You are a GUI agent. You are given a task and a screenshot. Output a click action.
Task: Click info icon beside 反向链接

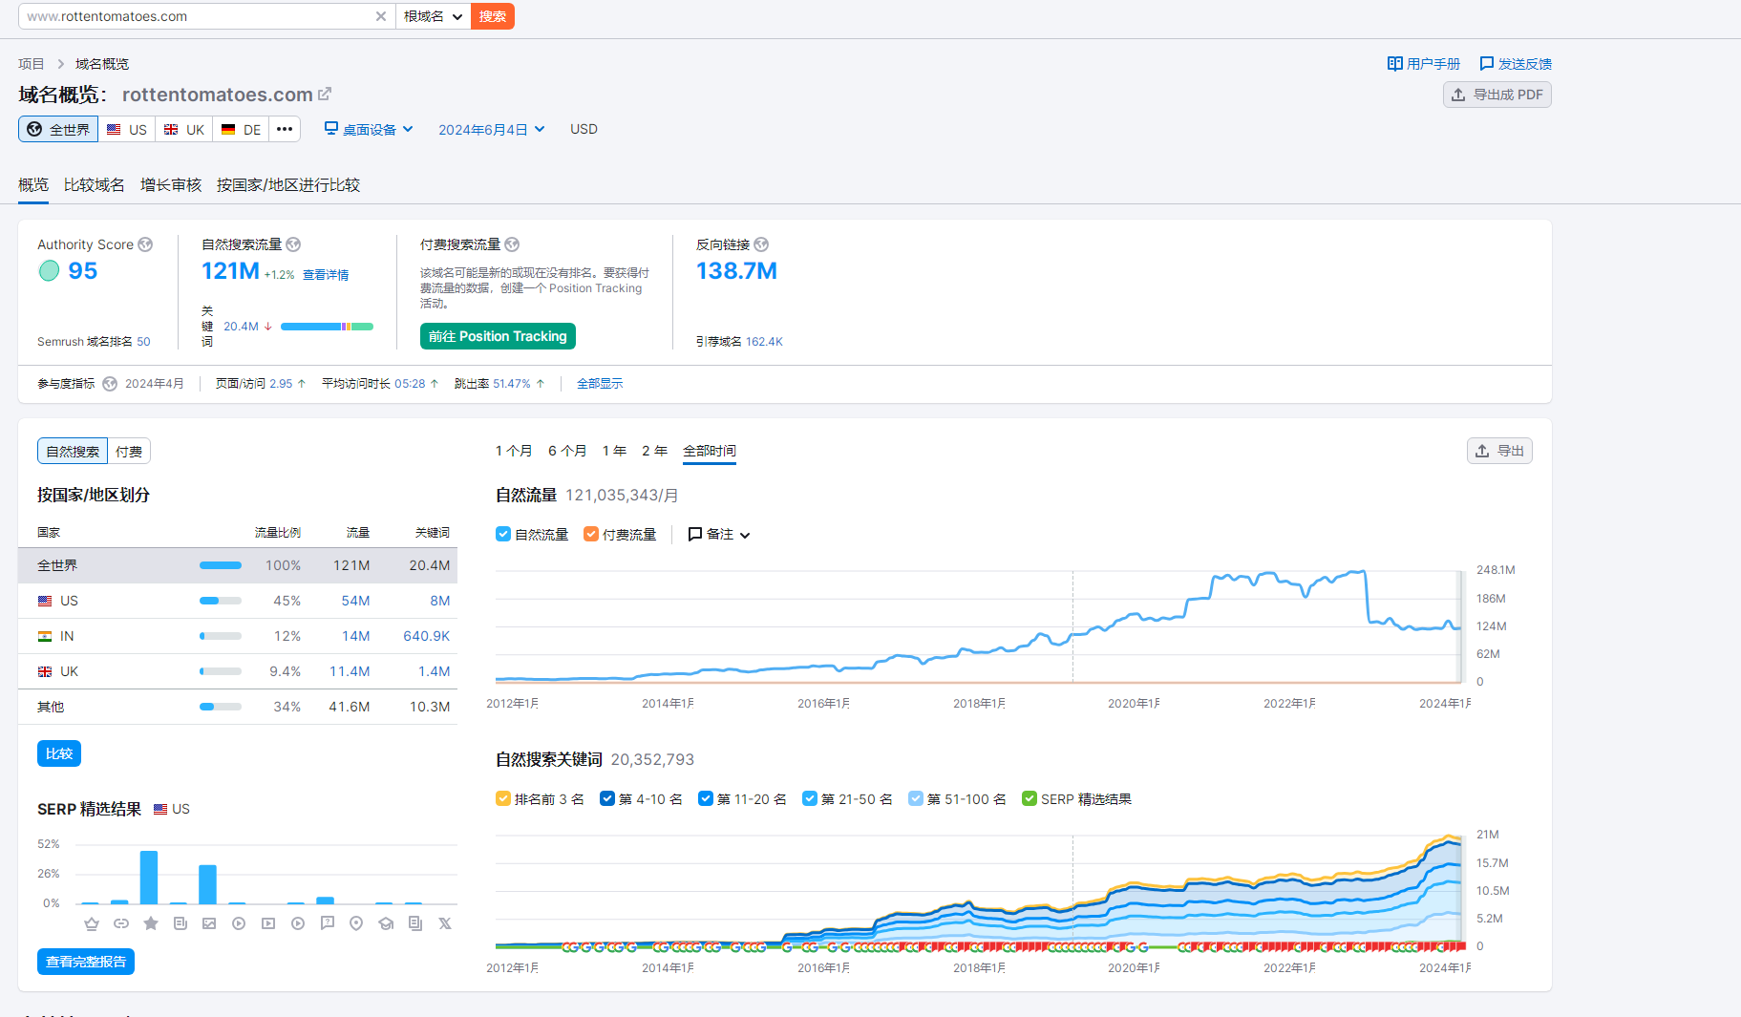pos(761,244)
